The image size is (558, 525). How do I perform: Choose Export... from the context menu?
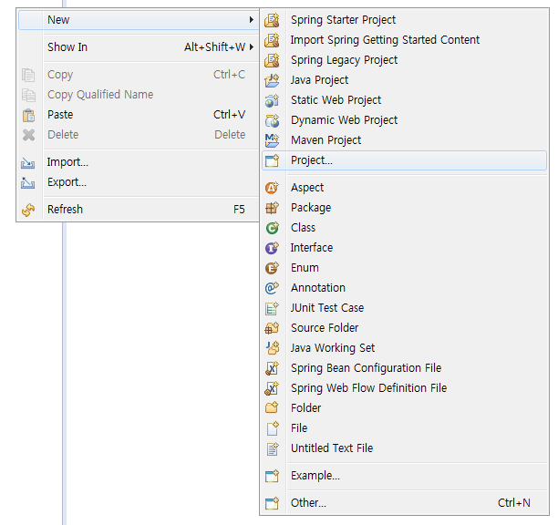click(139, 182)
